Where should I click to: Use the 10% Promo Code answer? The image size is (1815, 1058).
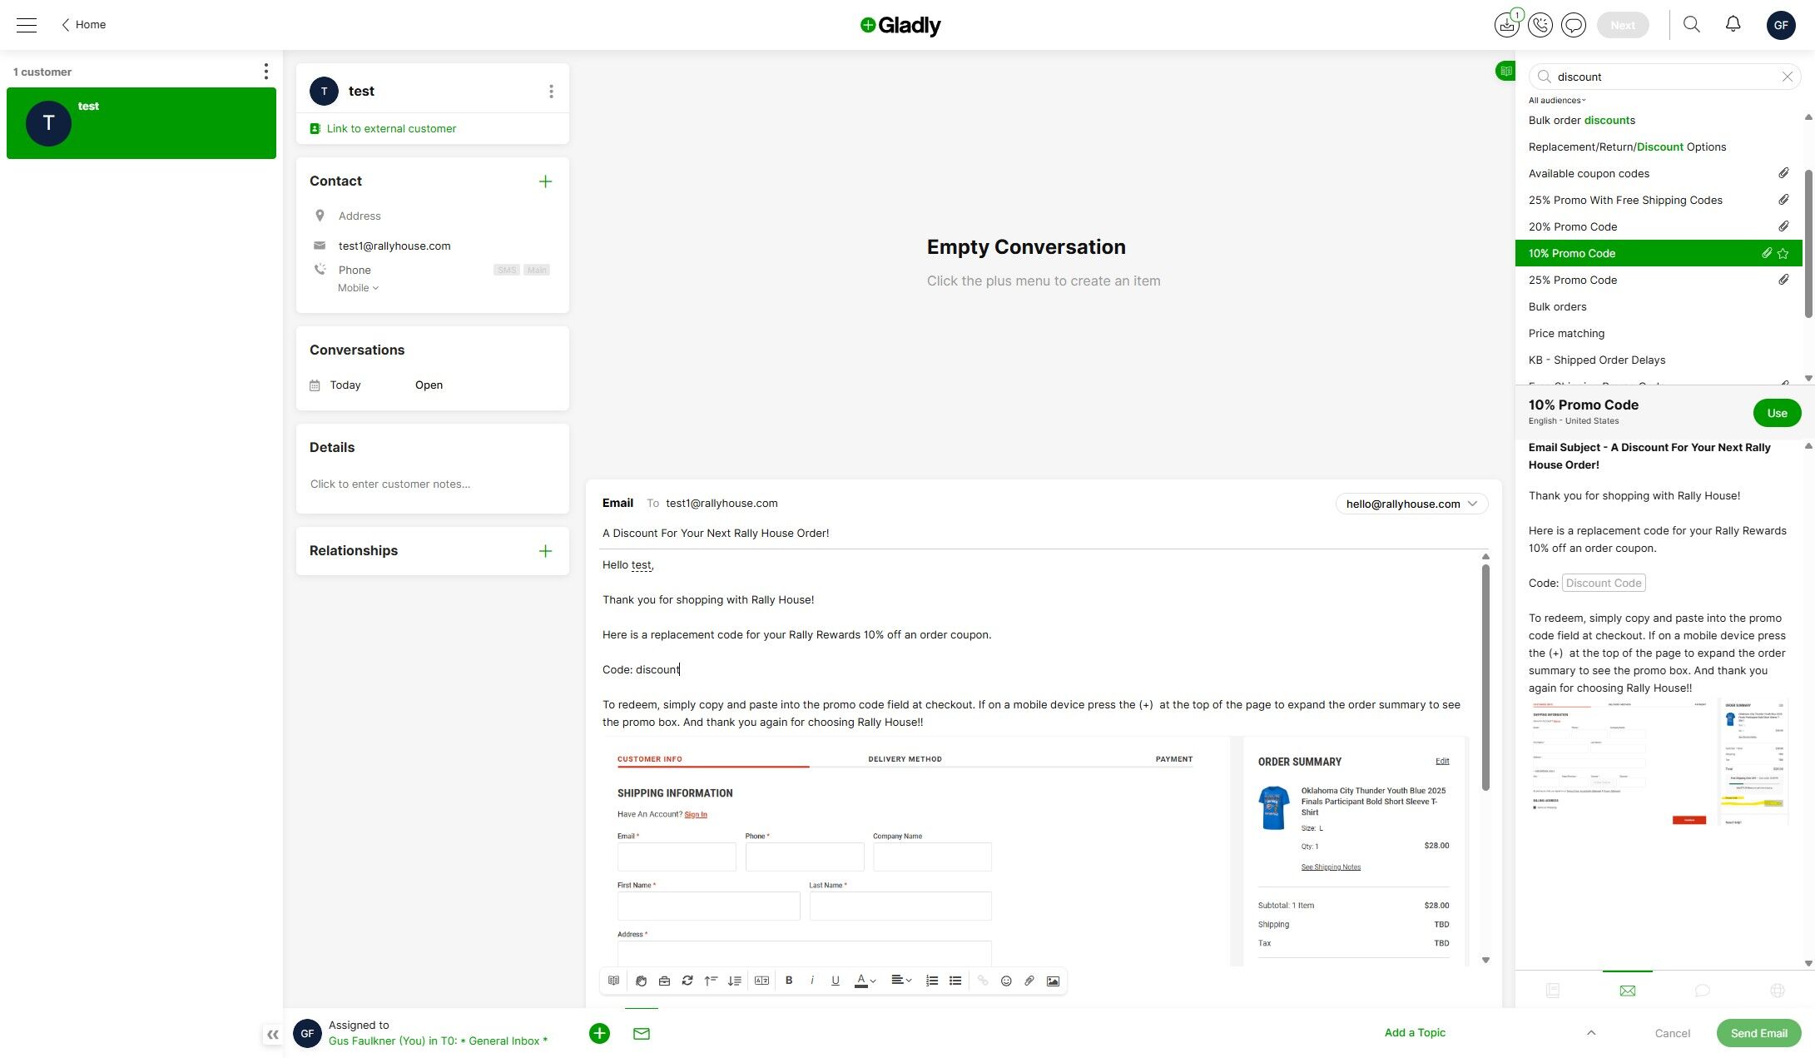1777,413
